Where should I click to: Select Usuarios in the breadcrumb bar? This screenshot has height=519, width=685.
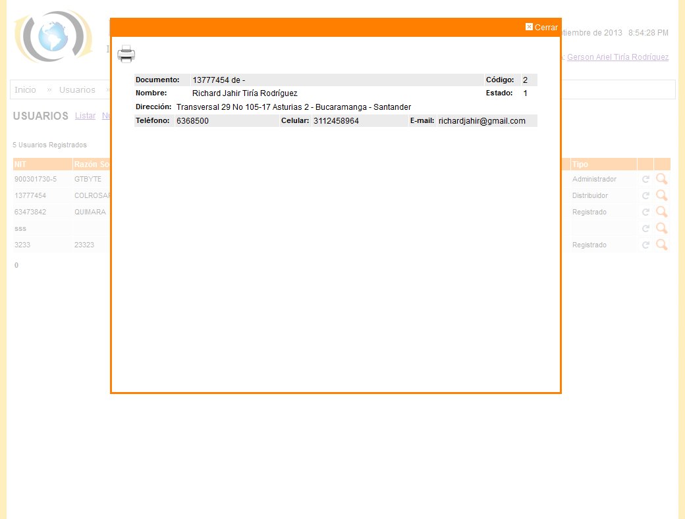tap(77, 89)
